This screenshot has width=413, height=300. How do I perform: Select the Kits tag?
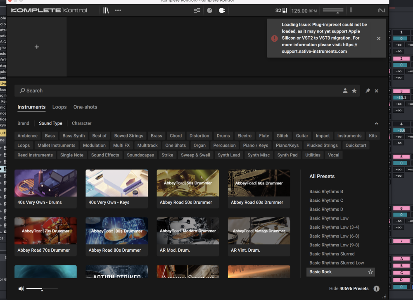coord(373,136)
